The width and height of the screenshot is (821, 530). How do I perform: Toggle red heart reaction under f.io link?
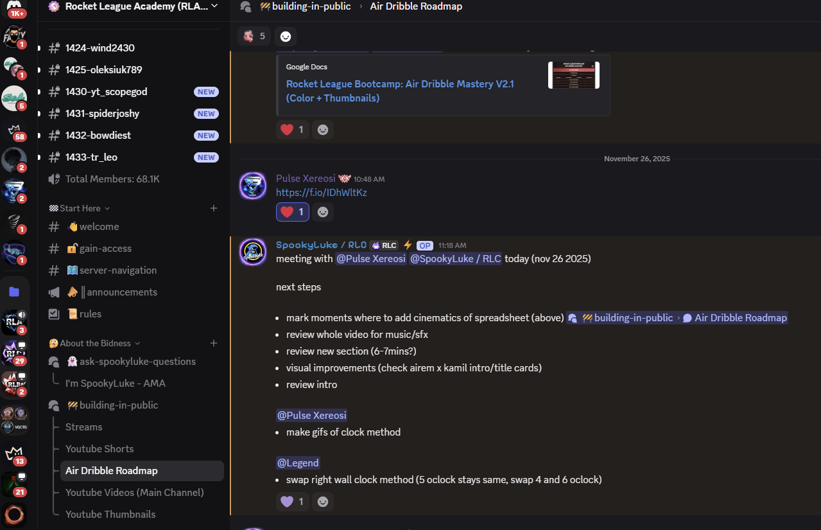coord(293,212)
